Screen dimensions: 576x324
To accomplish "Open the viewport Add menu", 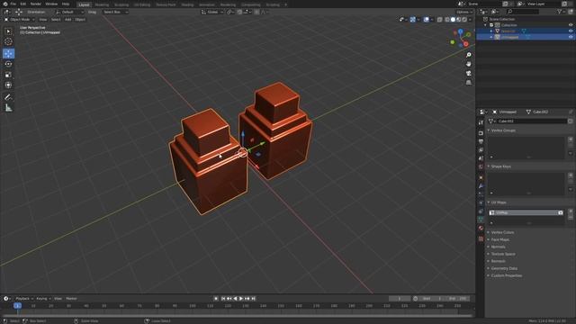I will click(x=68, y=20).
